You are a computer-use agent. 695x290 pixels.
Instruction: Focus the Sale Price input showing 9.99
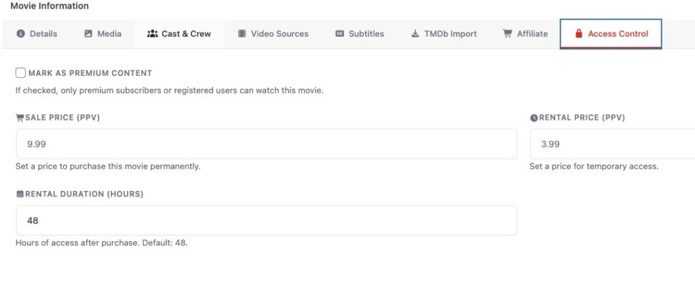coord(266,144)
